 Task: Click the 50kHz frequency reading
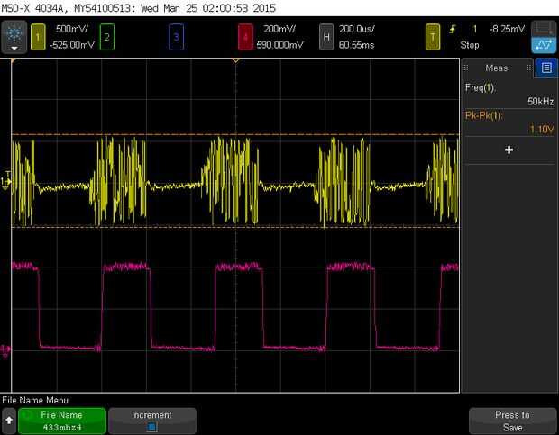click(x=540, y=102)
